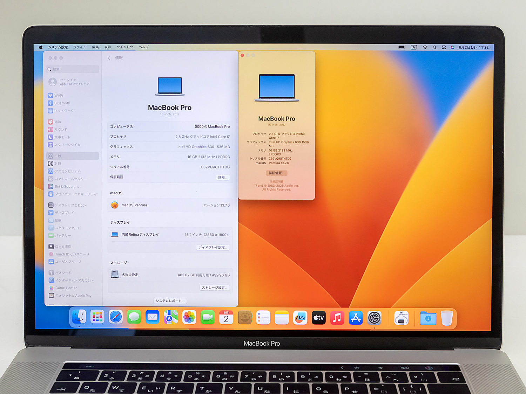
Task: Select ディスプレイ in sidebar
Action: (73, 213)
